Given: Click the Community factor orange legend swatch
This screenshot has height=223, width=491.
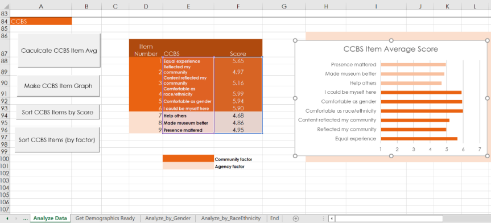Looking at the screenshot, I should coord(188,159).
